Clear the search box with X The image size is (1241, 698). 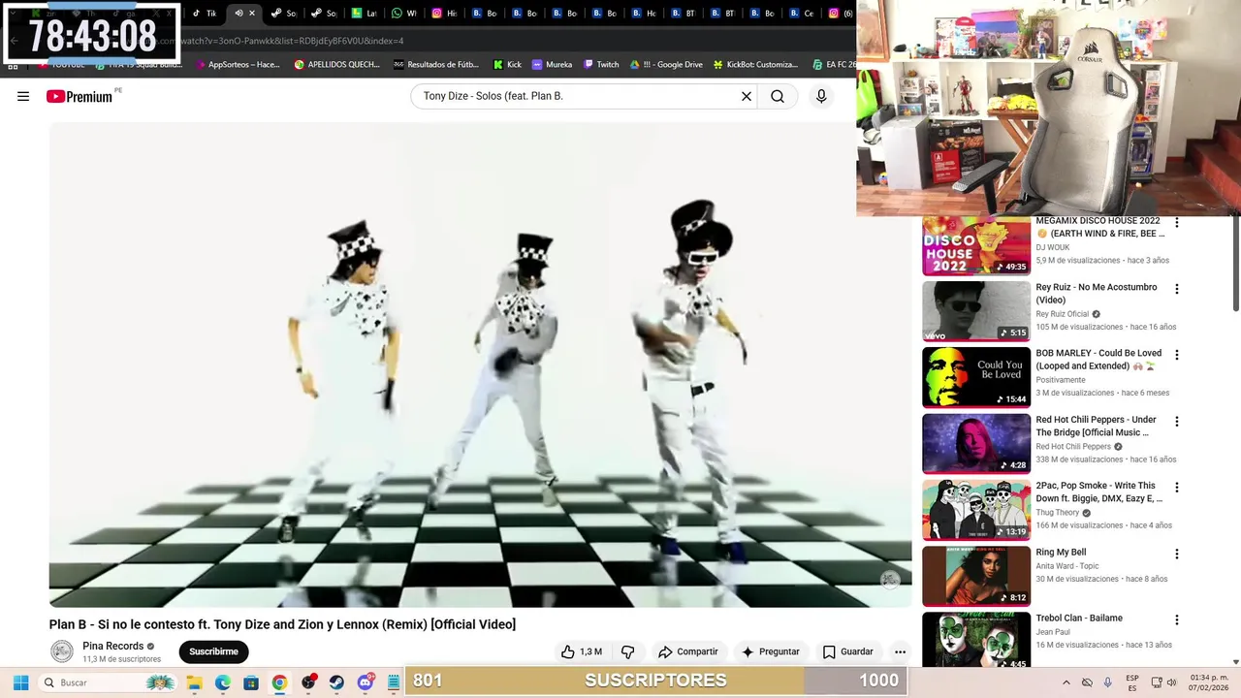point(747,96)
